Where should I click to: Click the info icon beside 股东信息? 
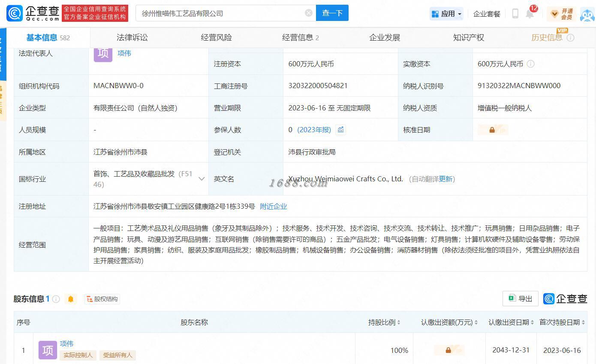click(56, 299)
